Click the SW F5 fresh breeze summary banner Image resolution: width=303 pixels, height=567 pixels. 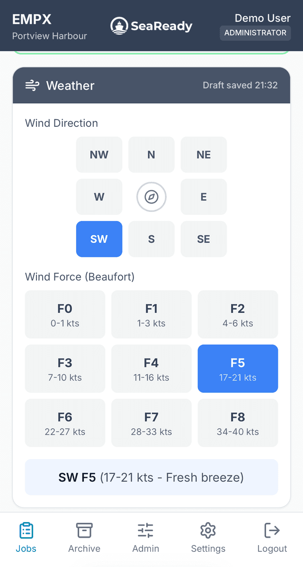coord(151,477)
